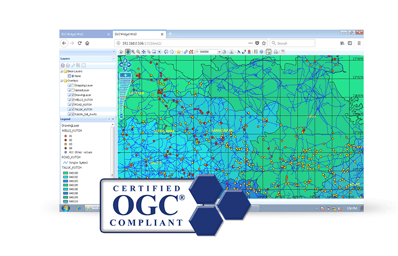This screenshot has width=398, height=256.
Task: Click the 040103 blue legend swatch
Action: click(x=66, y=181)
